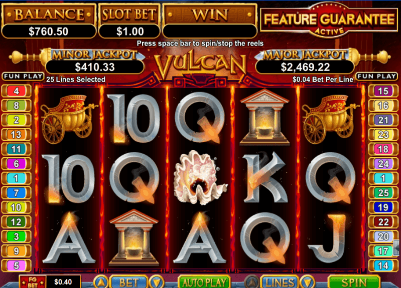
Task: Click the Feature Guarantee Active badge
Action: pos(329,21)
